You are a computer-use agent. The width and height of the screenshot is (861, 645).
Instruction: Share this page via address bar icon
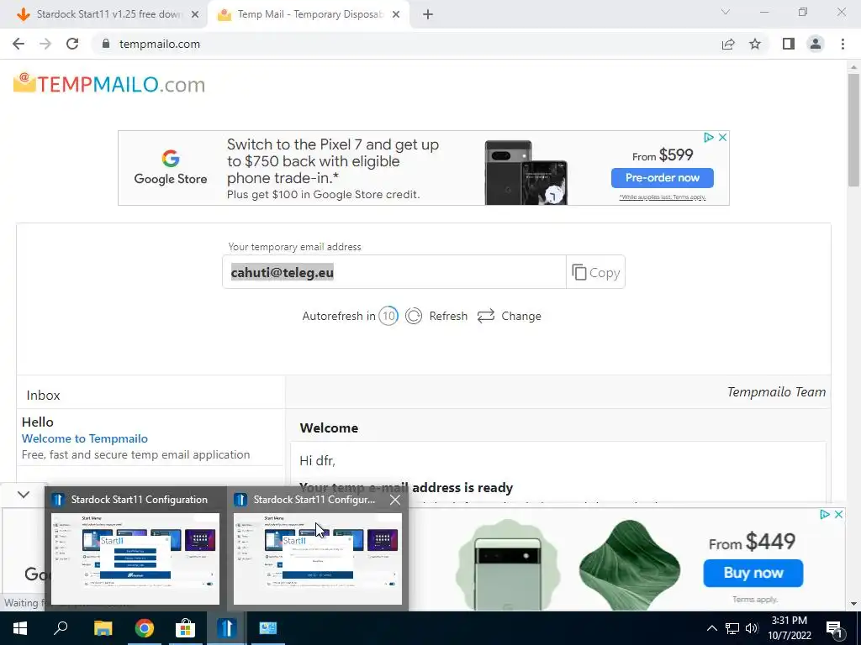[728, 44]
